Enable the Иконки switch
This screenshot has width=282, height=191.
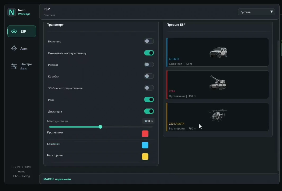click(x=149, y=64)
